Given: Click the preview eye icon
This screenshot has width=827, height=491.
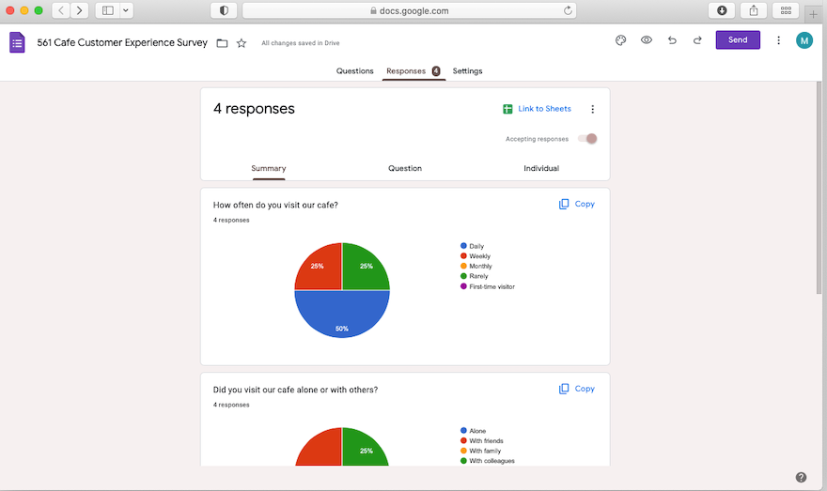Looking at the screenshot, I should [647, 40].
